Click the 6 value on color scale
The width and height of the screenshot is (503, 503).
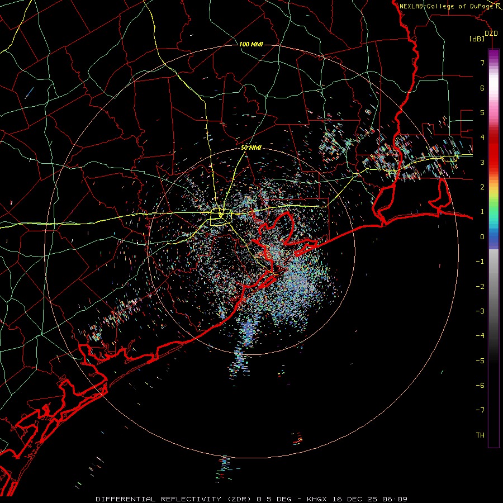(x=482, y=88)
